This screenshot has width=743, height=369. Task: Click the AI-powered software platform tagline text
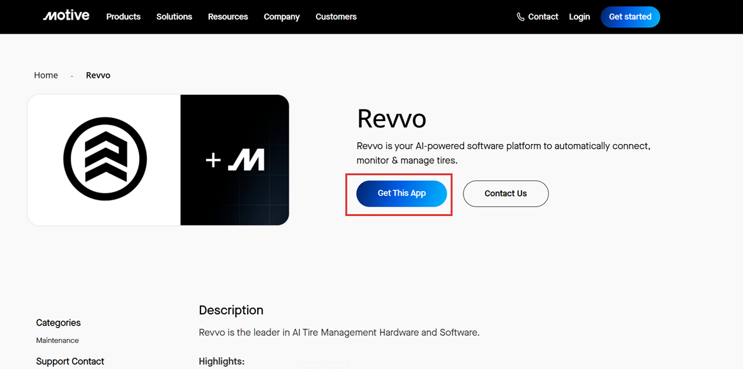pyautogui.click(x=503, y=154)
